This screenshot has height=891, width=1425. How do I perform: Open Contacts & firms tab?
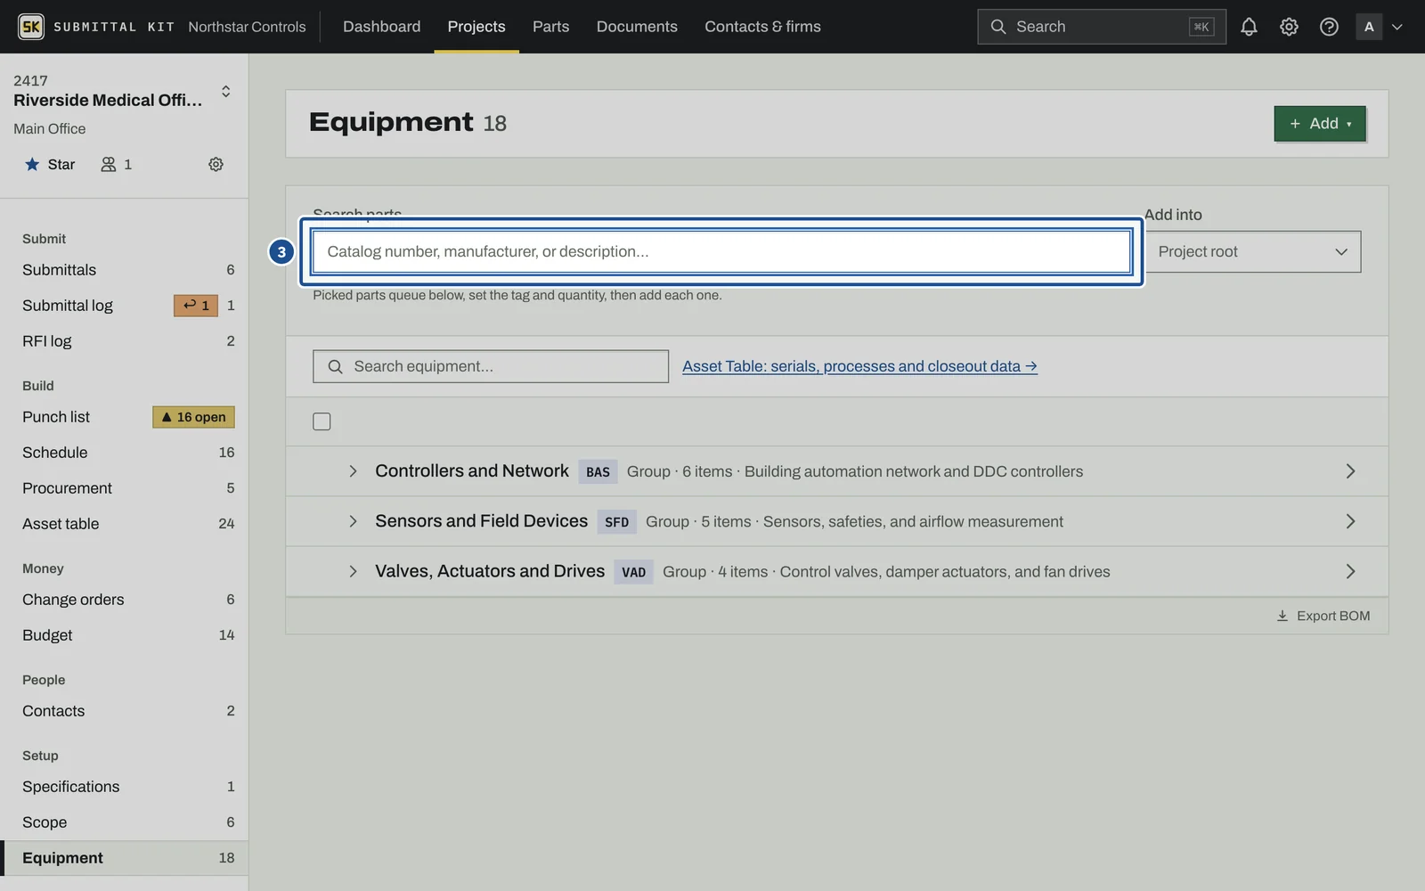click(762, 27)
